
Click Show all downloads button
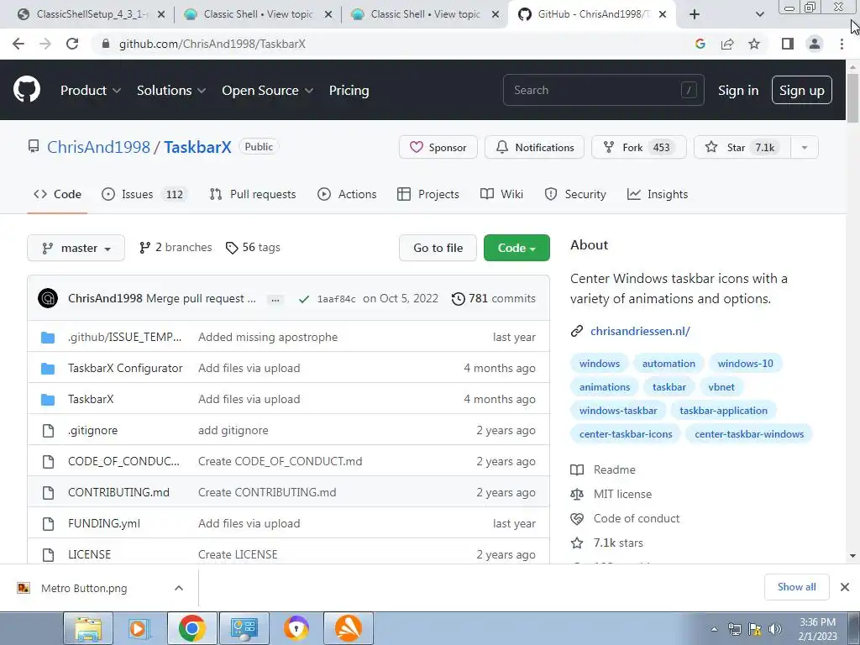pos(796,587)
